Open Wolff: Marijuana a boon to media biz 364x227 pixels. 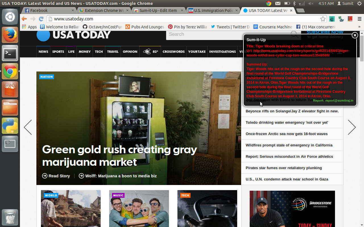[x=118, y=176]
